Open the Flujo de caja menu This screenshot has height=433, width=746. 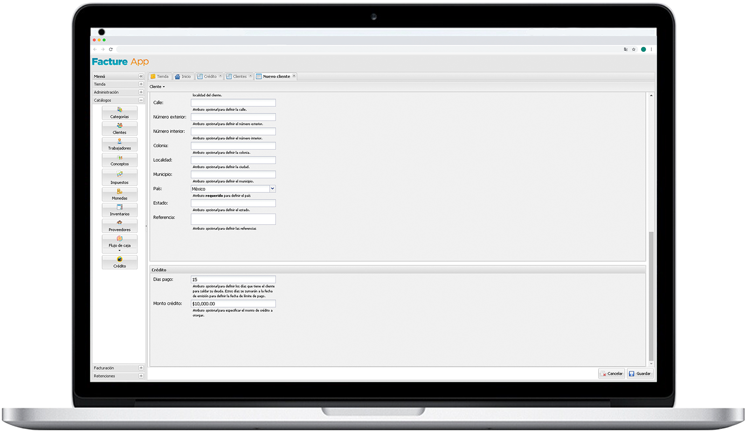coord(119,243)
